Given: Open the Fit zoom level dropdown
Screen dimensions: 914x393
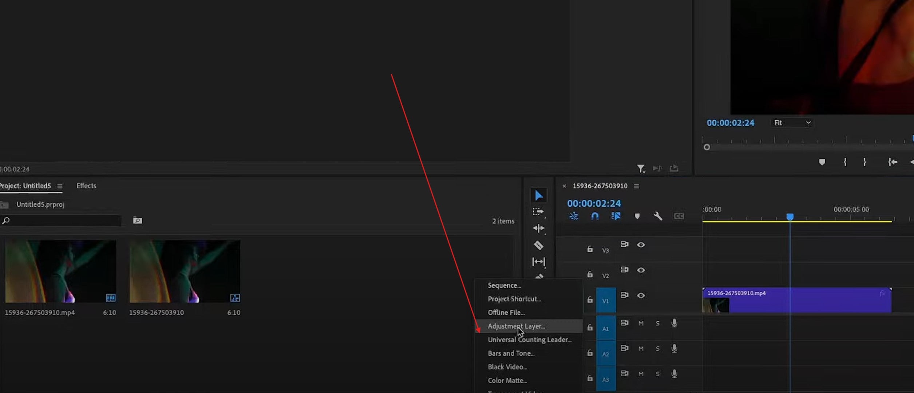Looking at the screenshot, I should tap(792, 123).
